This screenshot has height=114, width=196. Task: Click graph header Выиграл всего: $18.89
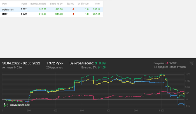point(87,63)
